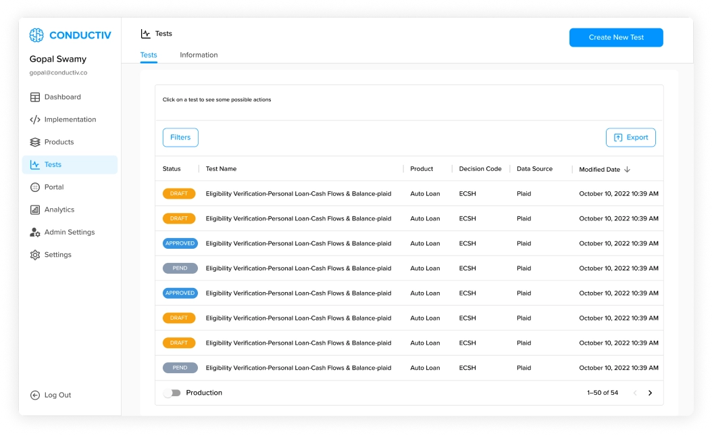Click the Tests header chart icon
The height and width of the screenshot is (436, 712).
coord(145,34)
